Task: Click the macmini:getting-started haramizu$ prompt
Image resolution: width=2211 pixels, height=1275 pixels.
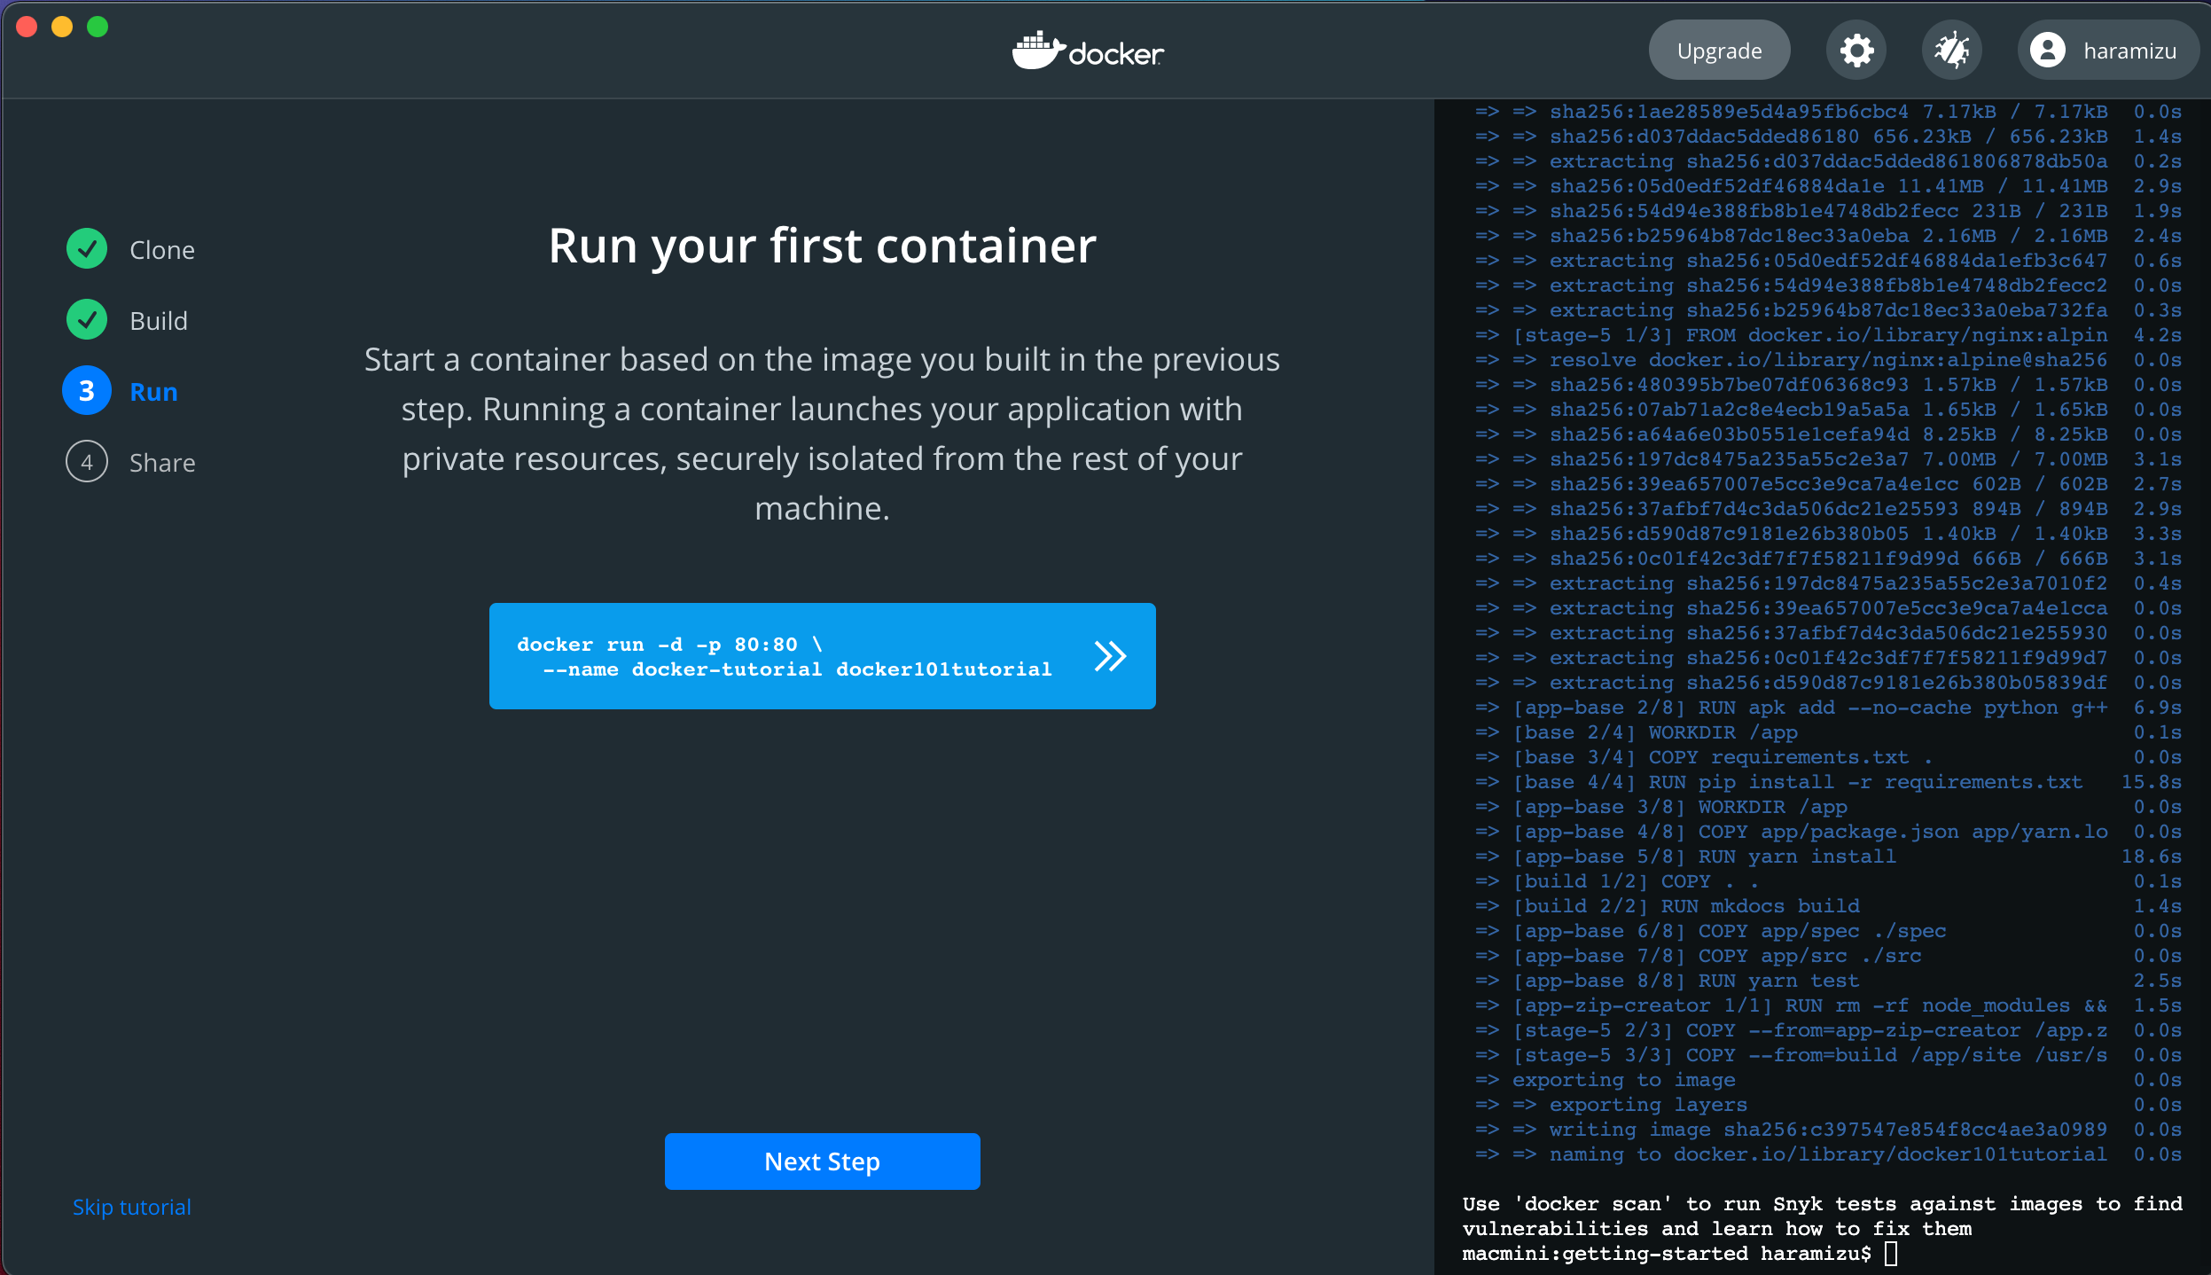Action: pyautogui.click(x=1667, y=1254)
